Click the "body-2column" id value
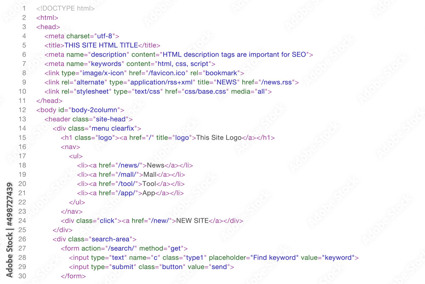The image size is (425, 284). 94,110
